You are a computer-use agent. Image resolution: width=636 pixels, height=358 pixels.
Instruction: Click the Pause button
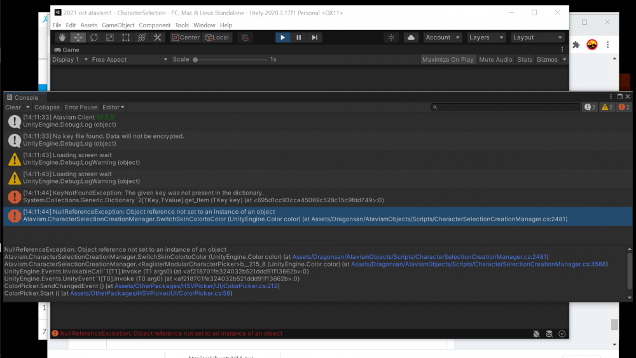[298, 38]
